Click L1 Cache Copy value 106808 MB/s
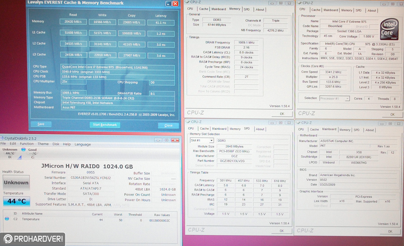 (x=132, y=33)
